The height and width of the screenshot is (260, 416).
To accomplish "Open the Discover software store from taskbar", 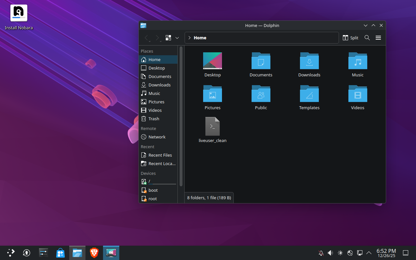I will pyautogui.click(x=60, y=253).
